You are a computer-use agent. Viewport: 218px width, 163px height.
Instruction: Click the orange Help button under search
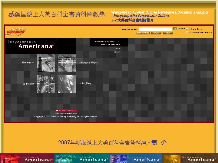(168, 33)
